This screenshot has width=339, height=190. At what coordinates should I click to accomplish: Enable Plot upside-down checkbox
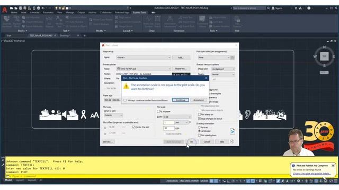tap(199, 135)
